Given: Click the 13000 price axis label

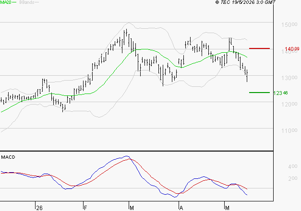Looking at the screenshot, I should pyautogui.click(x=289, y=78).
